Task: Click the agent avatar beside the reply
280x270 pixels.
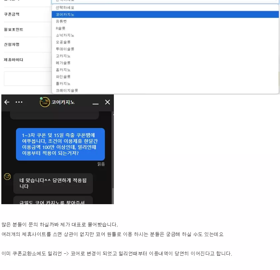Action: pyautogui.click(x=7, y=177)
